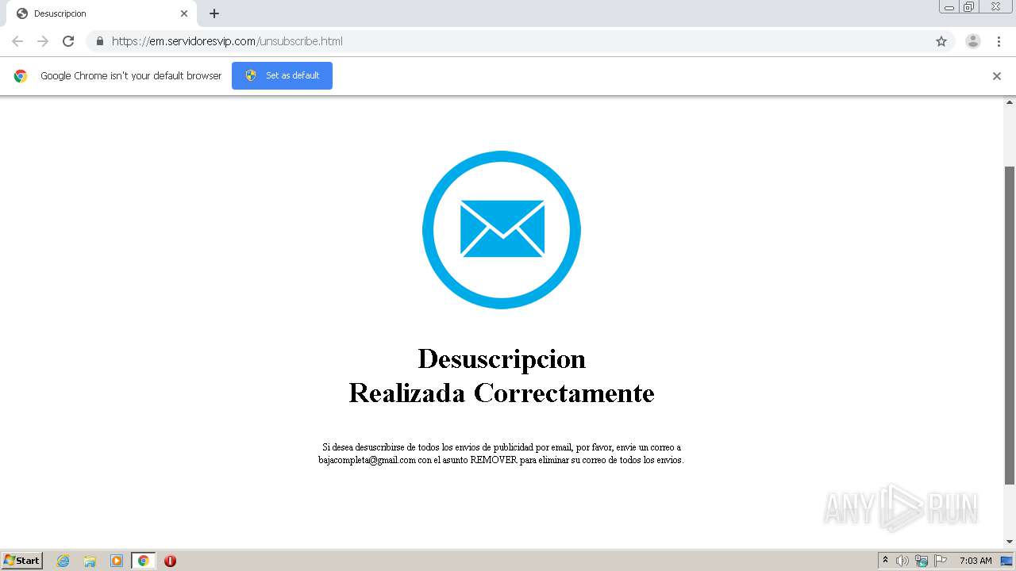Click the 7:03 AM system clock
This screenshot has width=1016, height=571.
coord(976,561)
